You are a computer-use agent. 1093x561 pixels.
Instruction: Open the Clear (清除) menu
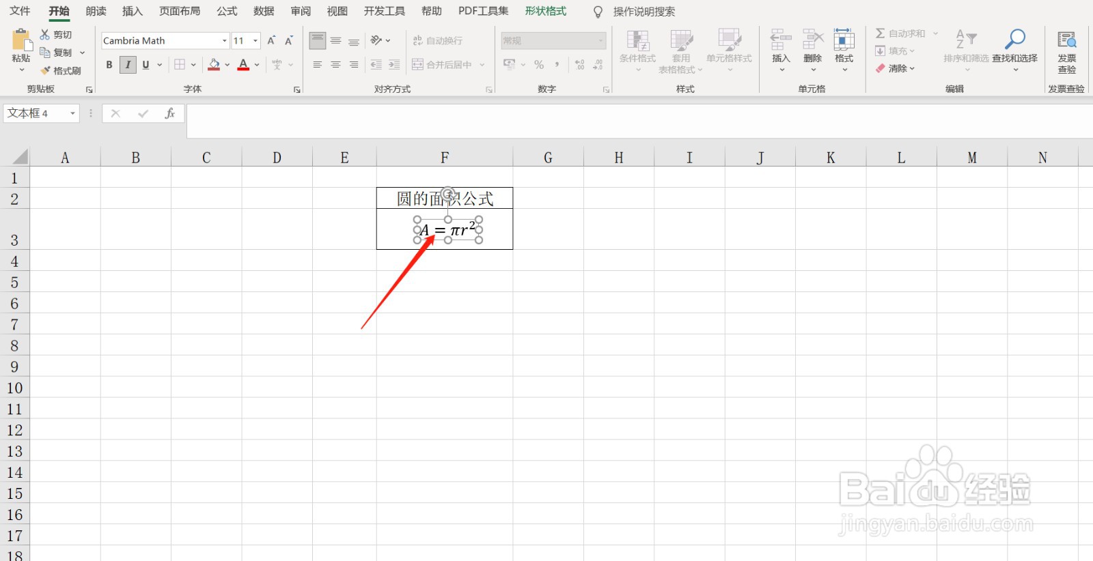tap(895, 68)
